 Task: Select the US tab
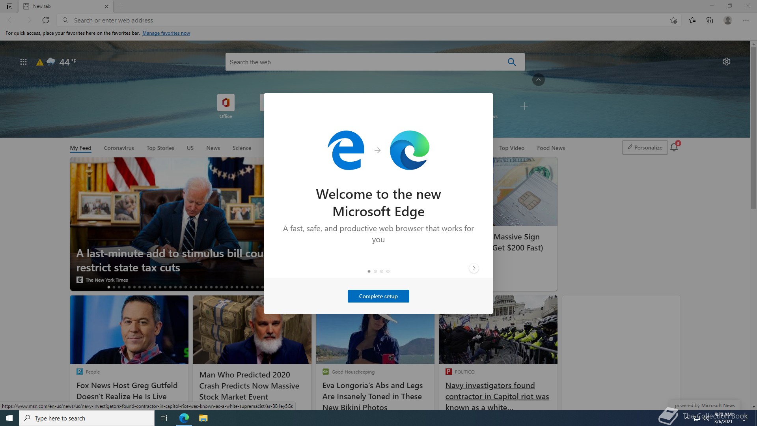pyautogui.click(x=190, y=148)
